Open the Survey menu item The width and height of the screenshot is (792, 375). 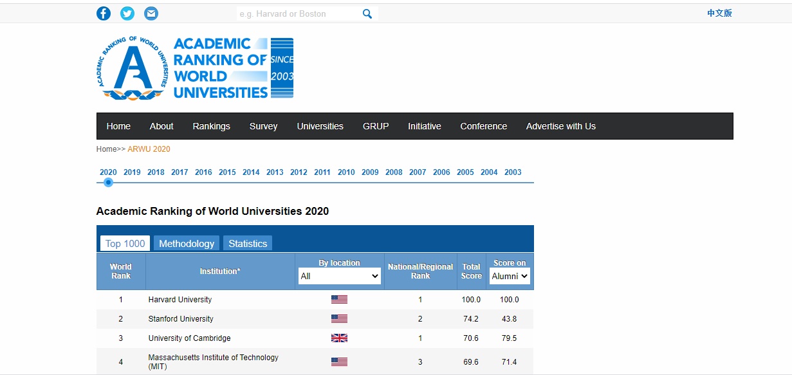click(263, 126)
